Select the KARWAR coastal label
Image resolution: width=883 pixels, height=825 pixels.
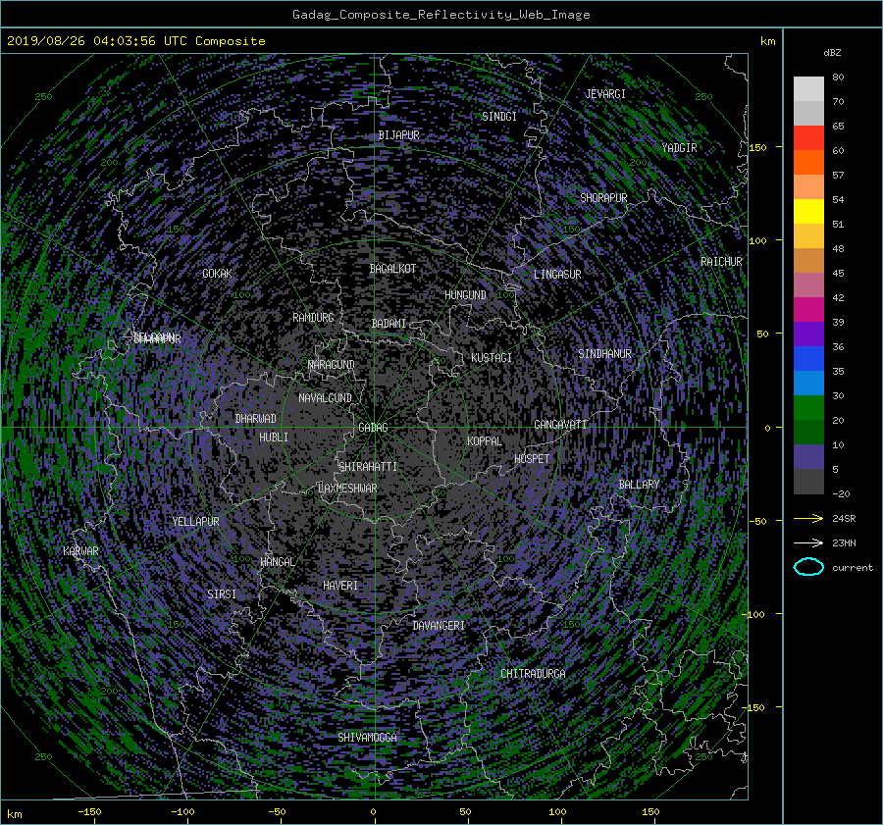click(80, 550)
